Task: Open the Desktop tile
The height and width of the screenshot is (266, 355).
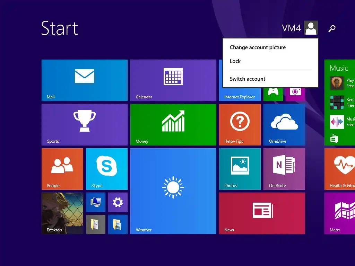Action: click(62, 213)
